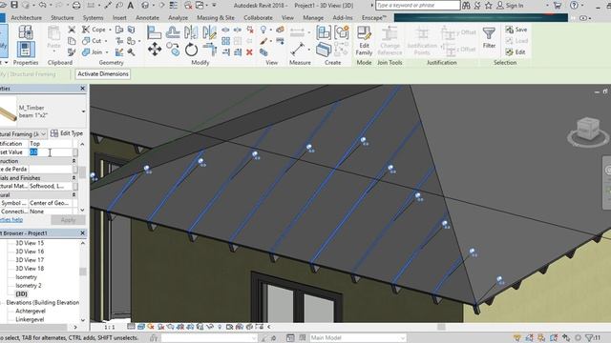This screenshot has width=611, height=343.
Task: Click the view scale 1:1 control
Action: [110, 327]
